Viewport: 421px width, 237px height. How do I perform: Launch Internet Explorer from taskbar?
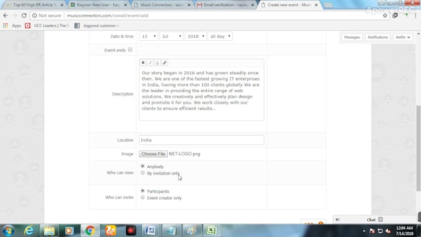point(28,231)
